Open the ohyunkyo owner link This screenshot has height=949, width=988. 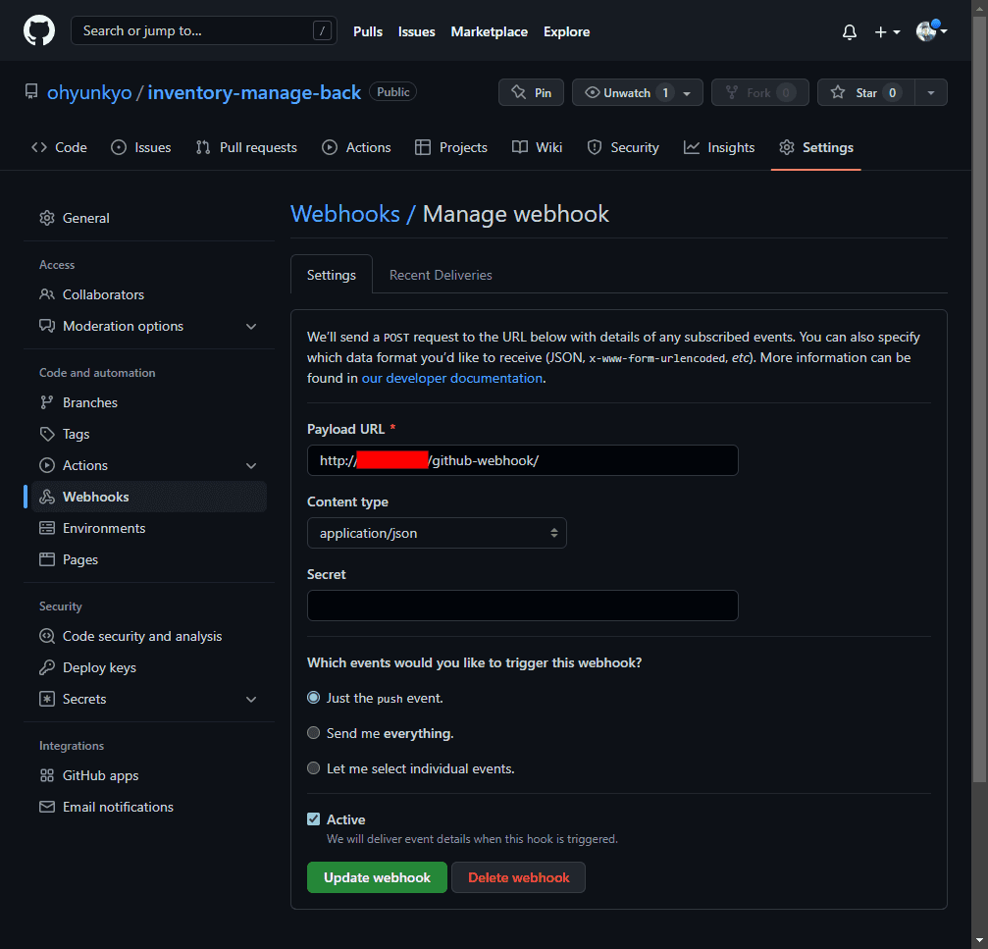click(x=89, y=92)
